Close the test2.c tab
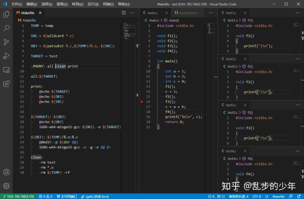 pyautogui.click(x=245, y=59)
